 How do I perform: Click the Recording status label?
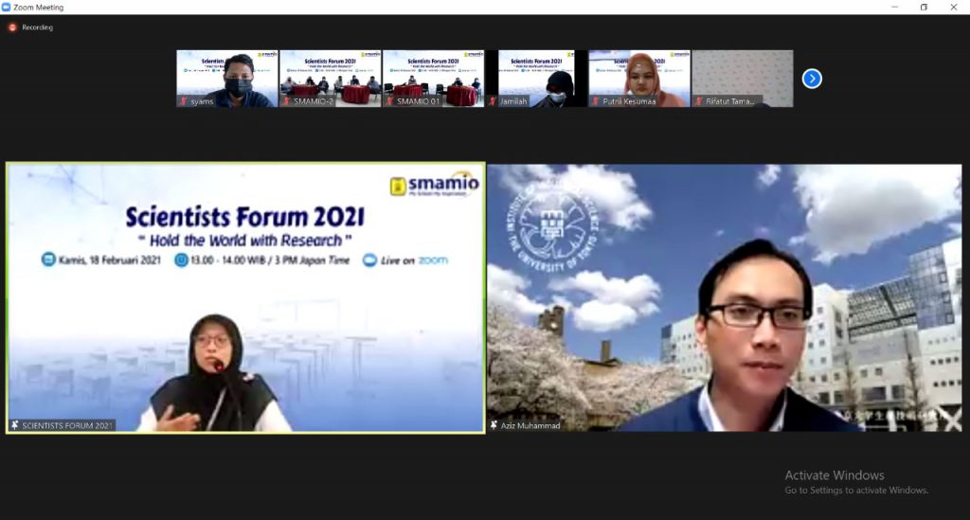click(x=38, y=27)
